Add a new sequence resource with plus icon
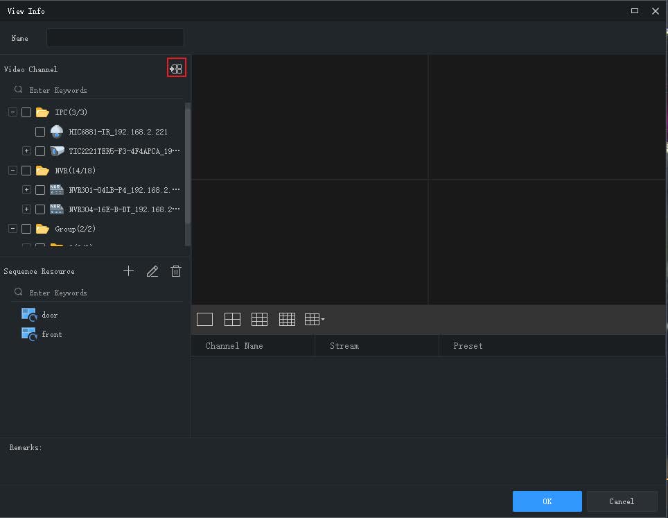The image size is (668, 518). pos(128,270)
